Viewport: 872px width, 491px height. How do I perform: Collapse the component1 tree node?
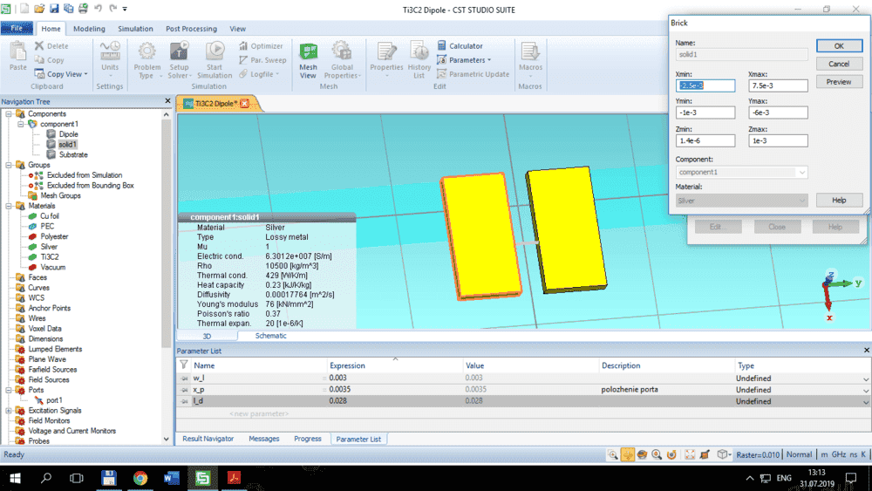point(21,124)
